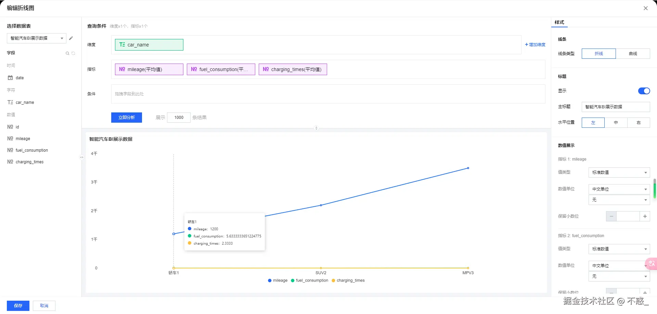Click the edit pencil icon beside data table
Image resolution: width=657 pixels, height=314 pixels.
tap(71, 38)
